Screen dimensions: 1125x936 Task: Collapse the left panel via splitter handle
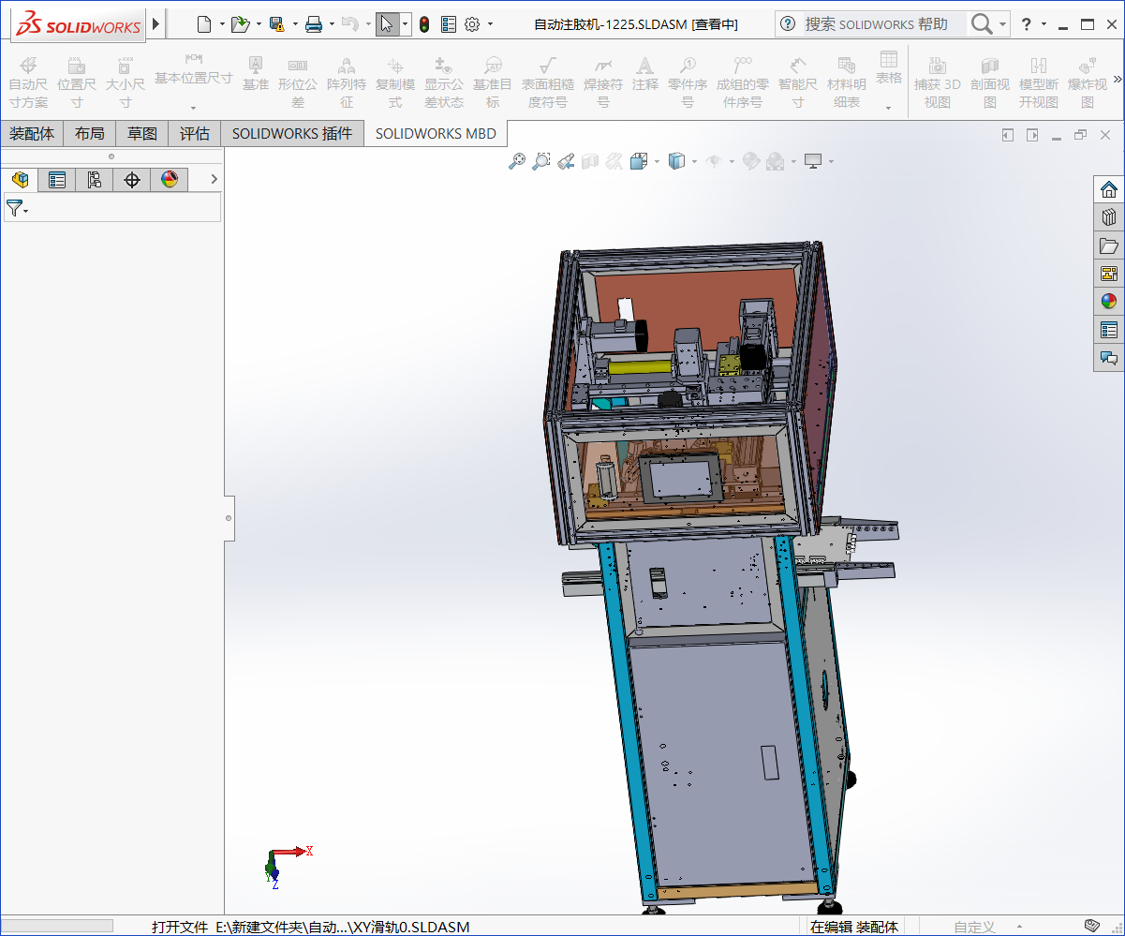tap(229, 517)
